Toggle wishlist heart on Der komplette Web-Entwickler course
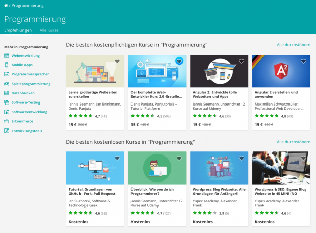316x233 pixels. coord(179,61)
